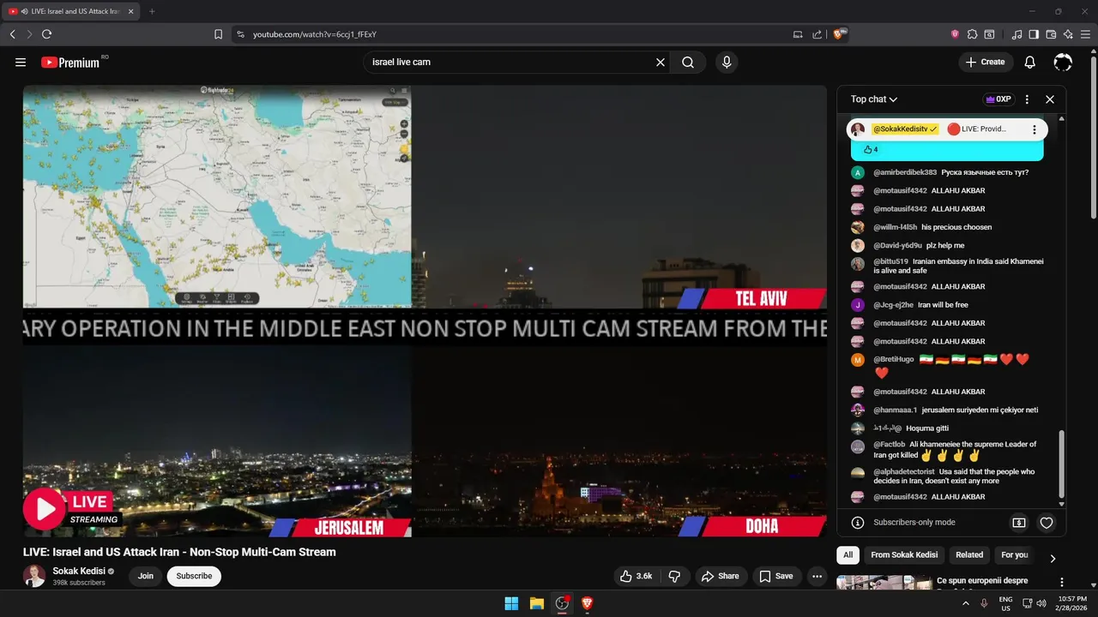The width and height of the screenshot is (1098, 617).
Task: Click the live video player
Action: (x=425, y=311)
